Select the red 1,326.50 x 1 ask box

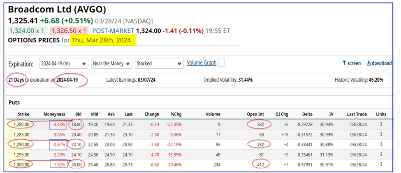click(69, 30)
